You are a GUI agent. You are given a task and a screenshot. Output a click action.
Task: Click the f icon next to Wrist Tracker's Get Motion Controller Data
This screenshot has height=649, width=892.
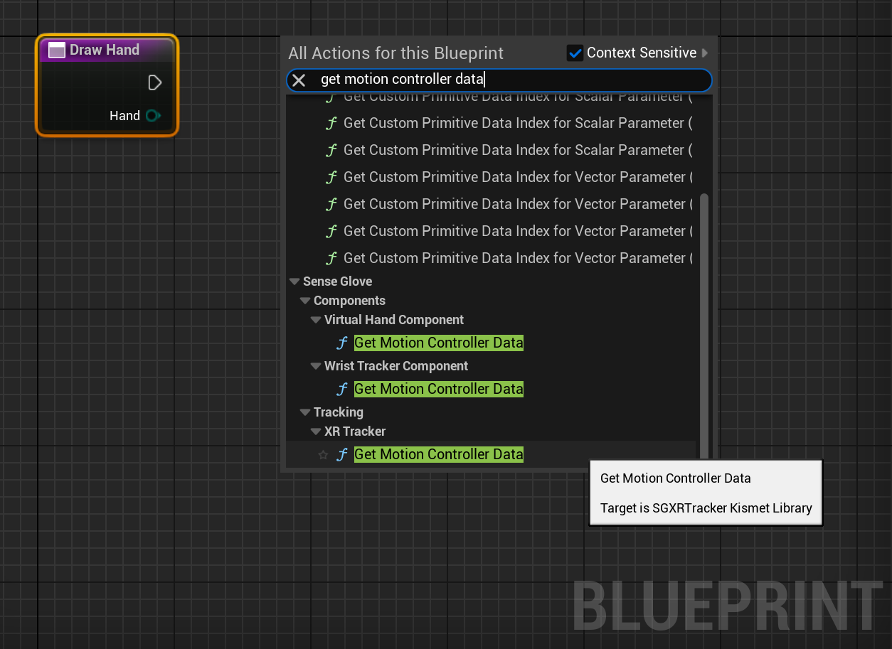pos(342,389)
